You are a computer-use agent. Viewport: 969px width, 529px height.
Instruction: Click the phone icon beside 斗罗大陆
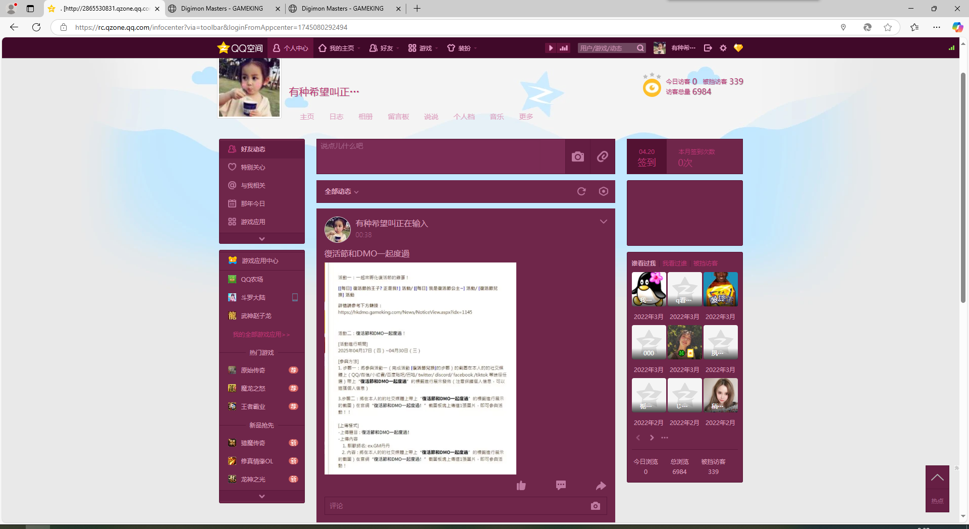295,297
